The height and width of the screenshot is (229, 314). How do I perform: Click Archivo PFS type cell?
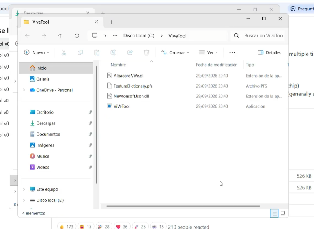pyautogui.click(x=256, y=86)
